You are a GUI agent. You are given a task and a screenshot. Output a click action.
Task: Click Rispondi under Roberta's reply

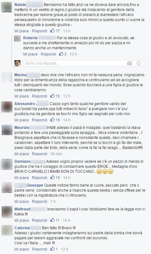48,54
